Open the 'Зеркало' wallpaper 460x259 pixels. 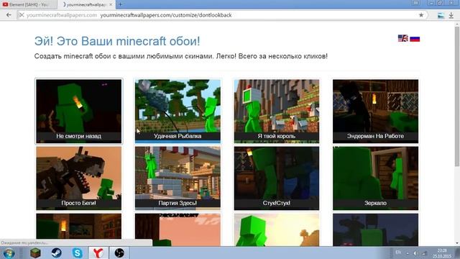coord(375,178)
